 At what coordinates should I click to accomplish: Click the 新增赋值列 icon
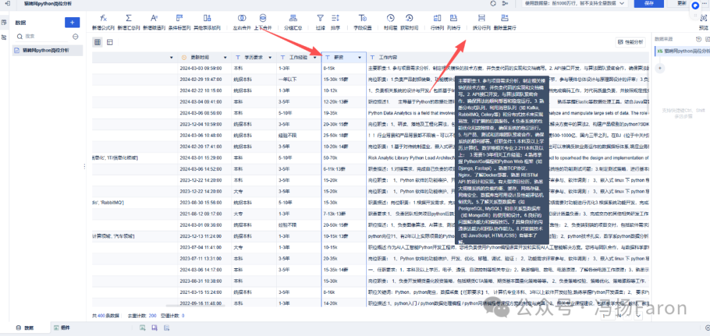click(154, 18)
